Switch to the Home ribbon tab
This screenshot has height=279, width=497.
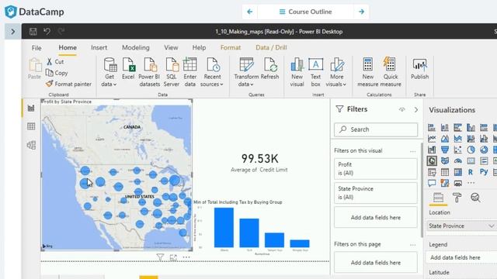(x=68, y=47)
